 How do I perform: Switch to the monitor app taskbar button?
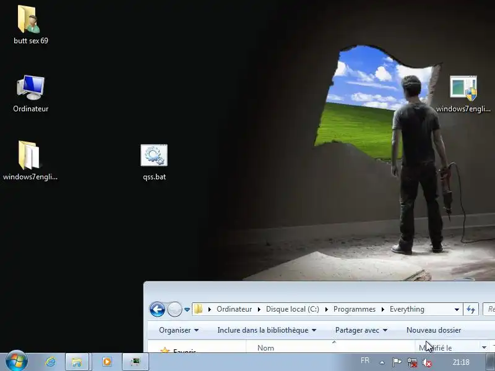click(136, 362)
